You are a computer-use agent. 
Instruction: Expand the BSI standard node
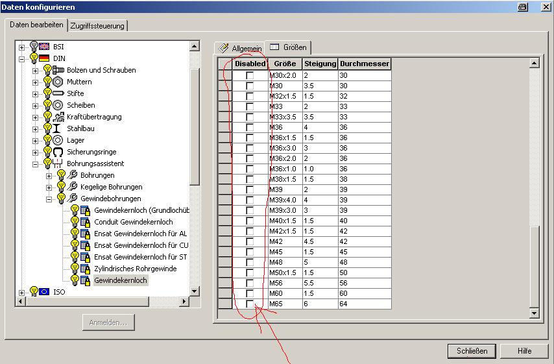(21, 47)
